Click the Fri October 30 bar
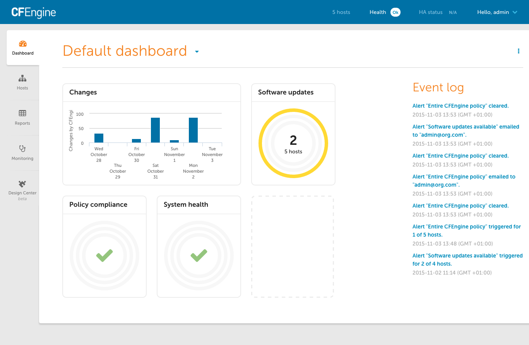529x345 pixels. pyautogui.click(x=137, y=141)
